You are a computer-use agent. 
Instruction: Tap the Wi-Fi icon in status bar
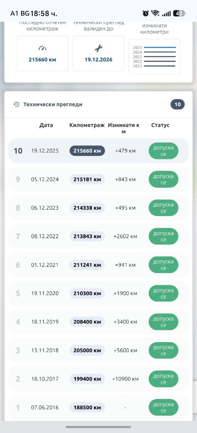[155, 13]
